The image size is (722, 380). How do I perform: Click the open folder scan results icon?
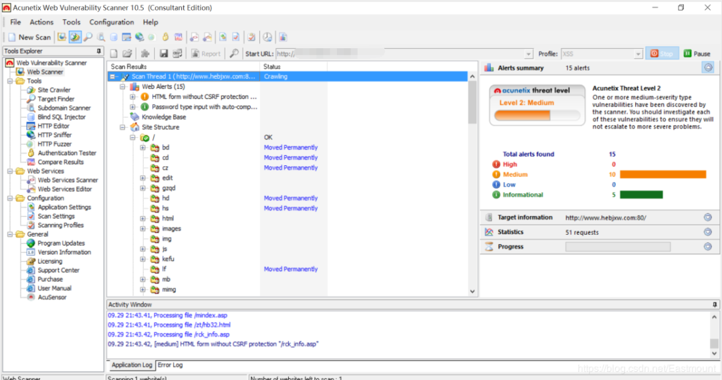128,54
